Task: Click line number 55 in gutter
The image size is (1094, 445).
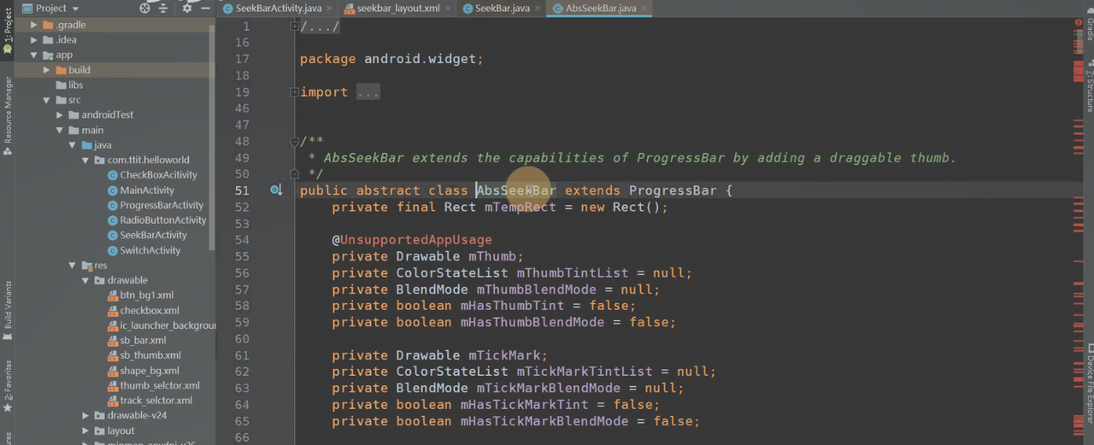Action: coord(241,256)
